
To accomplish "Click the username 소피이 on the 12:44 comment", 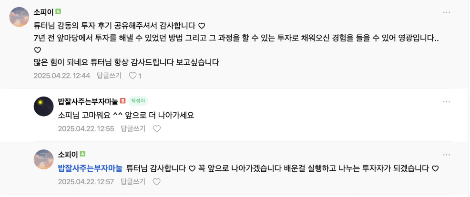I will (43, 11).
